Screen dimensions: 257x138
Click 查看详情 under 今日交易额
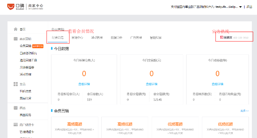152,84
